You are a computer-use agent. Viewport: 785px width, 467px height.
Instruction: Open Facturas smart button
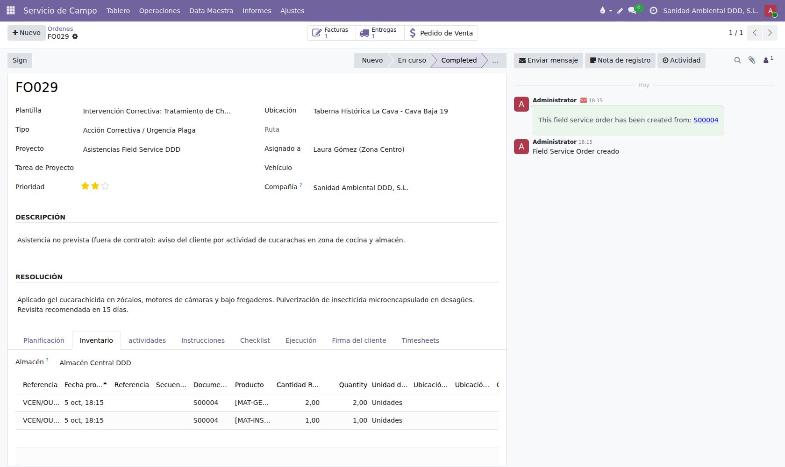pos(331,33)
